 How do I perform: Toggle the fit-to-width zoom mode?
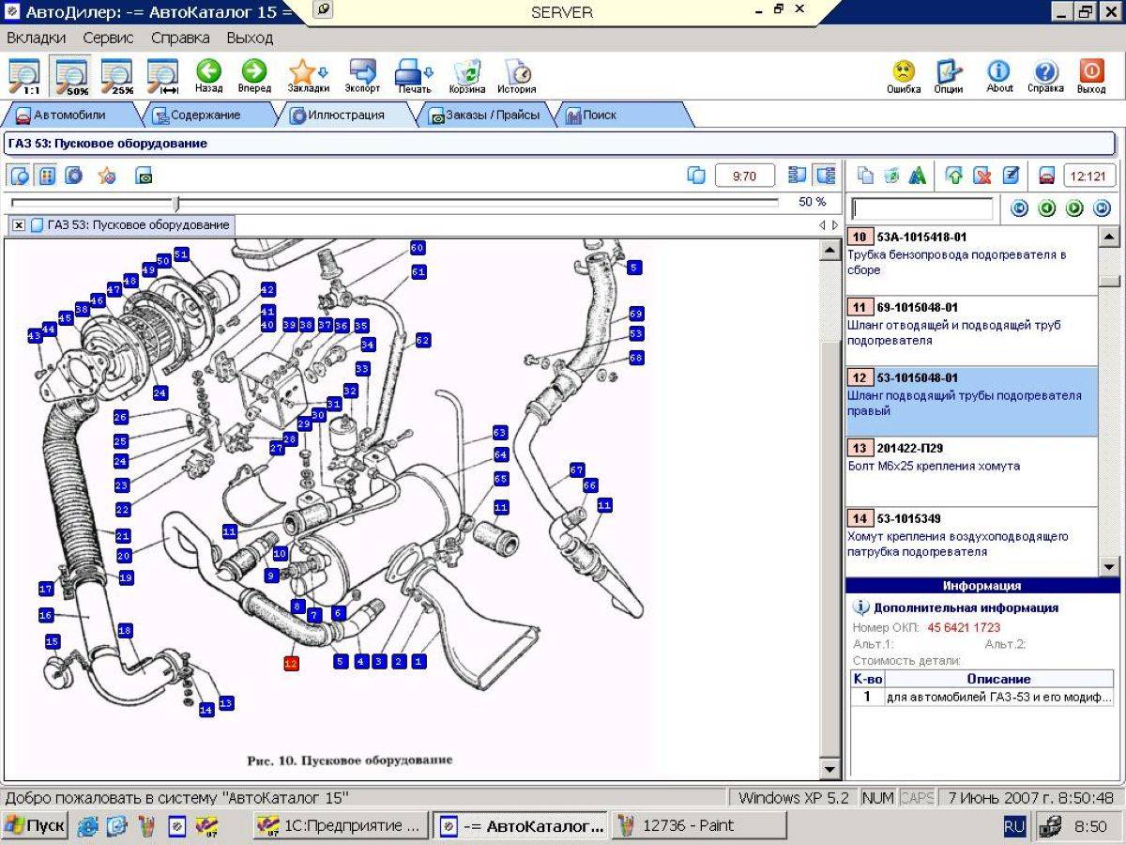pos(162,76)
